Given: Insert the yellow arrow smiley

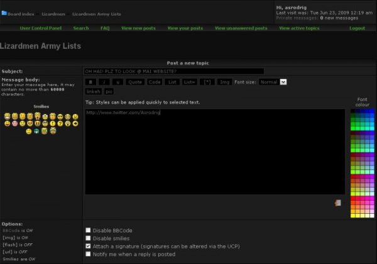Looking at the screenshot, I should [75, 124].
